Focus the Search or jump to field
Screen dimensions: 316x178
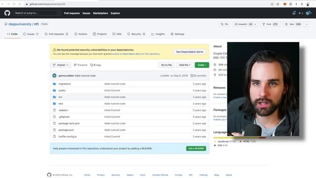(x=37, y=13)
